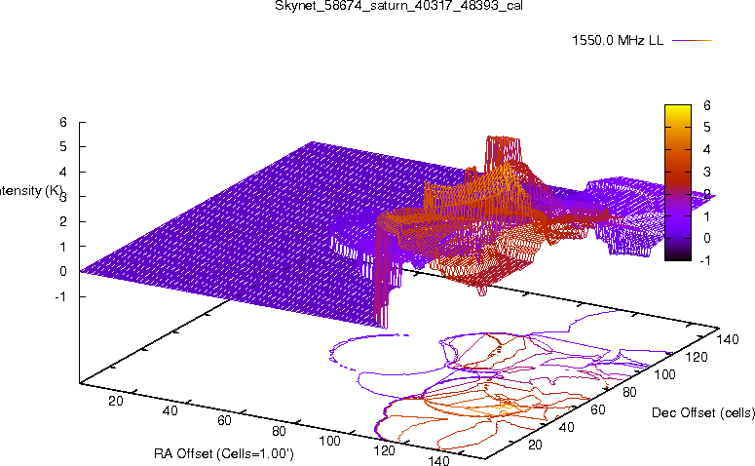Click RA Offset axis tick label '100'
This screenshot has width=755, height=466.
pos(330,441)
